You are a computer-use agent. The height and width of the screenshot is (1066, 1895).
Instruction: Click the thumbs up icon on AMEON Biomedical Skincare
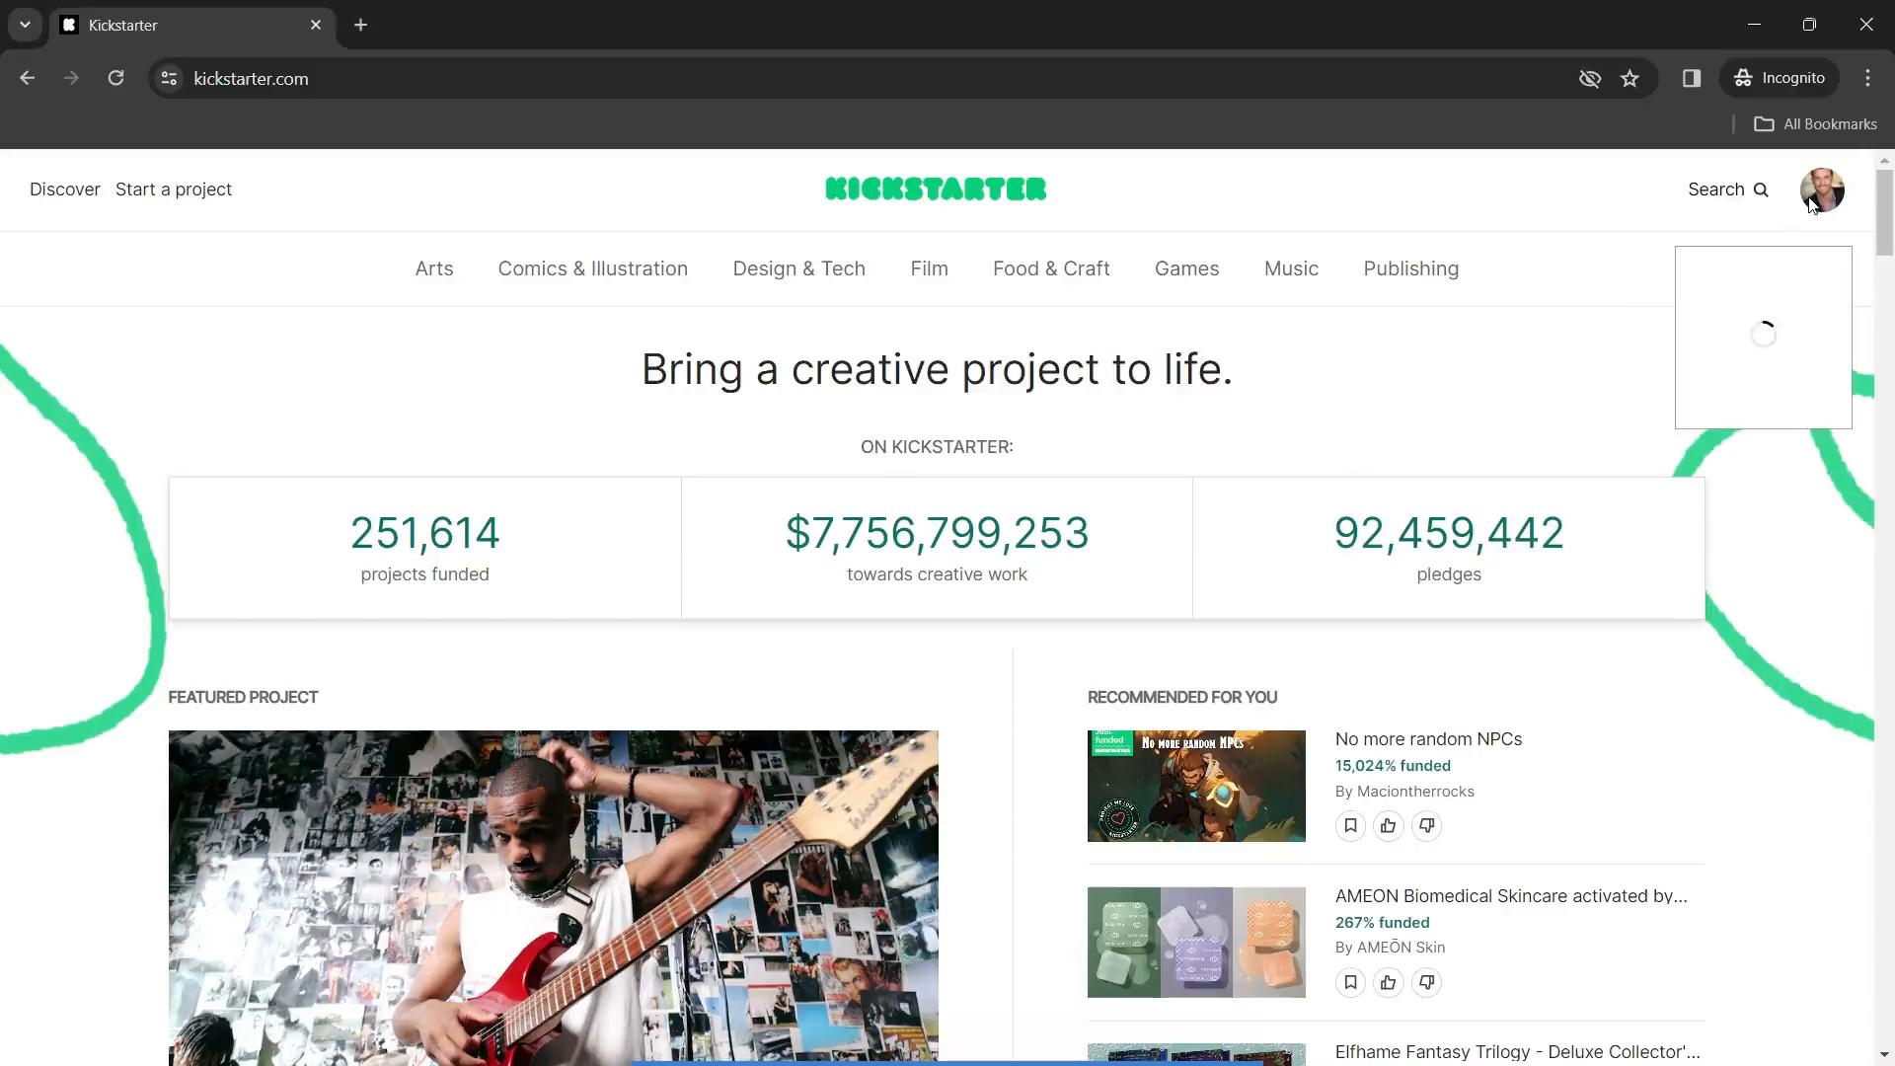pos(1389,981)
